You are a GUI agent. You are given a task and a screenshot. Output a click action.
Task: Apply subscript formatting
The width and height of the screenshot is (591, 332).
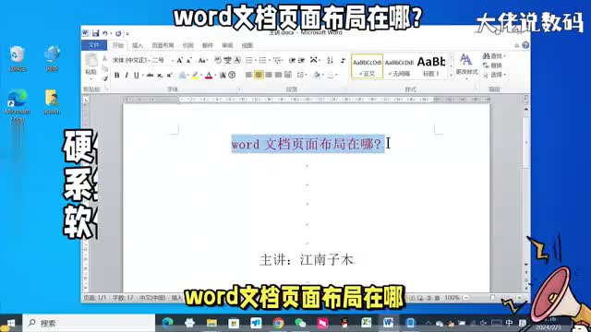tap(160, 76)
